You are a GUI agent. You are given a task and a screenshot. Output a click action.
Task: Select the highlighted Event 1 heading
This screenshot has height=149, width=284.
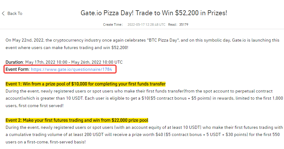coord(86,84)
